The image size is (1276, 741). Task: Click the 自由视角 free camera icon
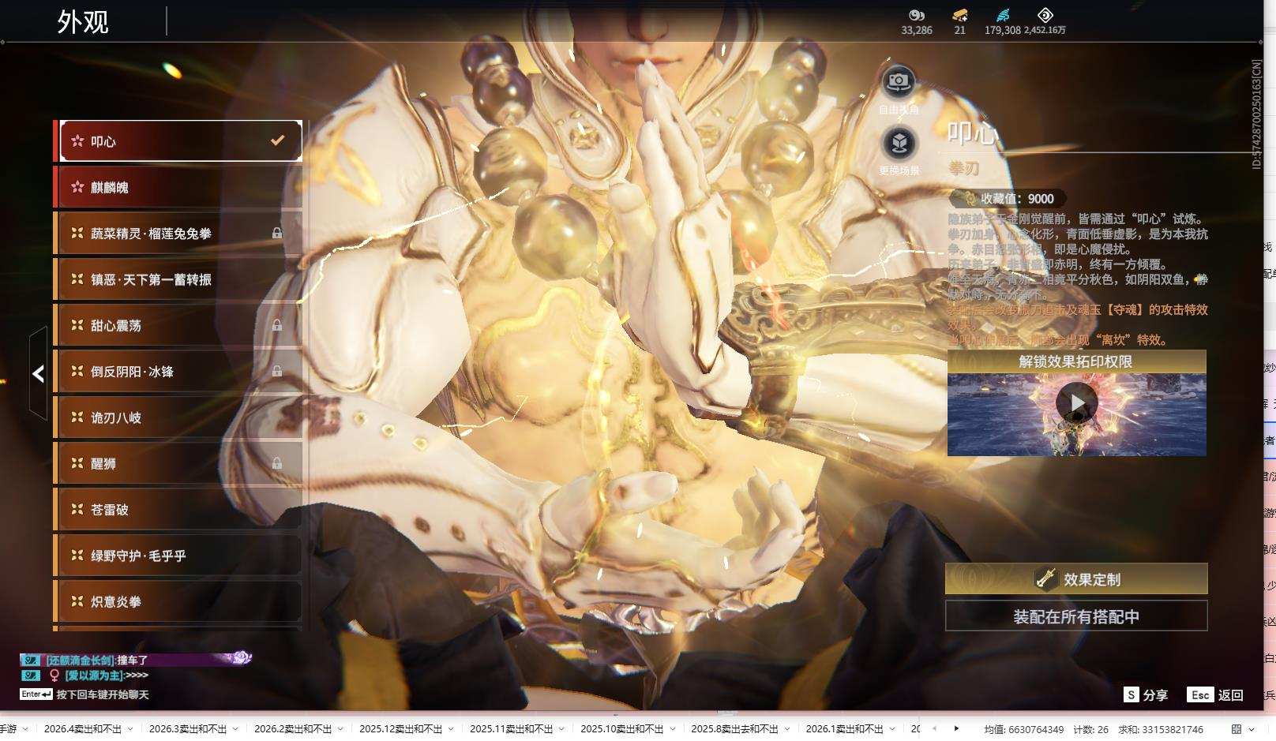tap(898, 81)
